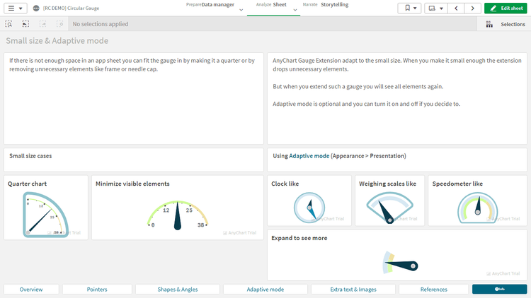Go to the previous sheet arrow
Image resolution: width=531 pixels, height=298 pixels.
point(456,8)
